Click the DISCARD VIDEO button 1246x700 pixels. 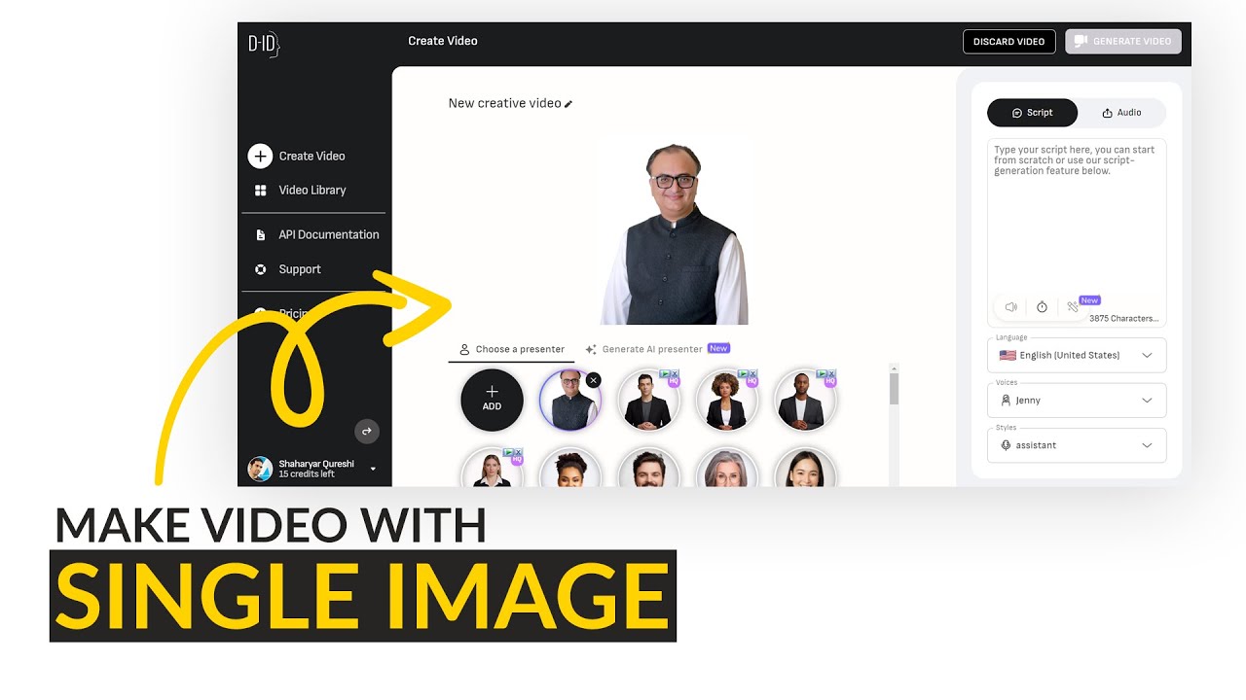[x=1008, y=42]
